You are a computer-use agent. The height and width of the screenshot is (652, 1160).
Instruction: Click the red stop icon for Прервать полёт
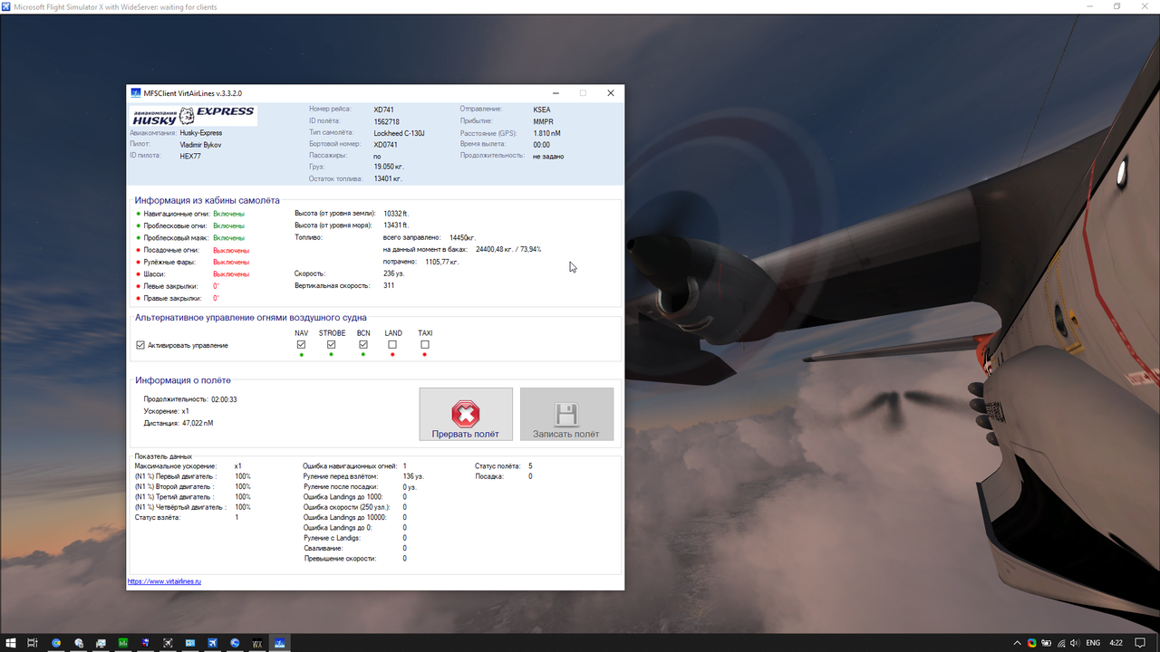466,415
